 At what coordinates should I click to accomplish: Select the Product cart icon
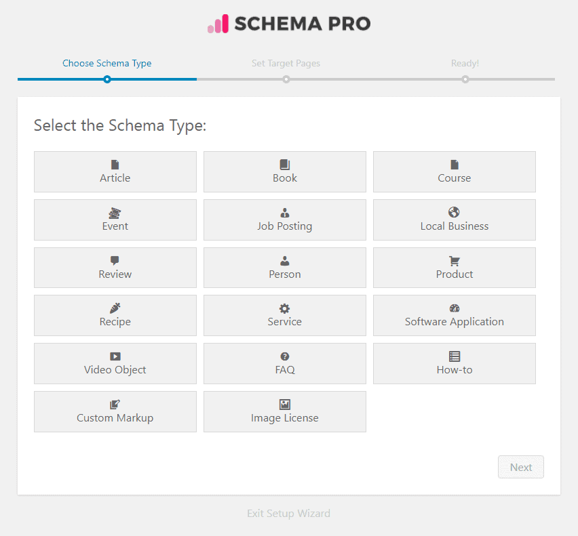click(454, 261)
